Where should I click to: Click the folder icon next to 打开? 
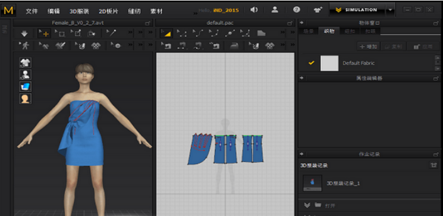tap(318, 205)
